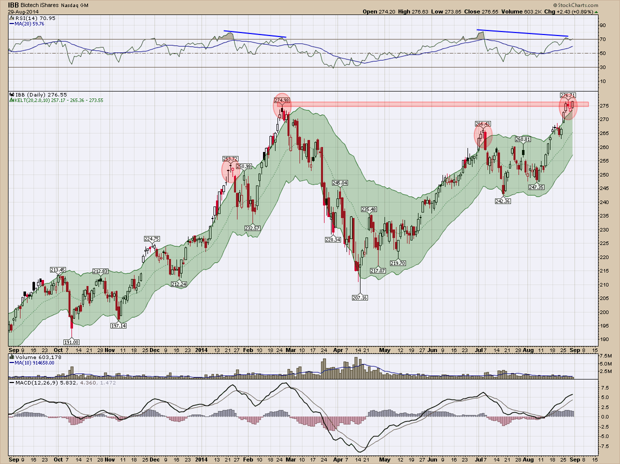This screenshot has width=620, height=464.
Task: Click the 197.14 low price label
Action: pyautogui.click(x=118, y=325)
